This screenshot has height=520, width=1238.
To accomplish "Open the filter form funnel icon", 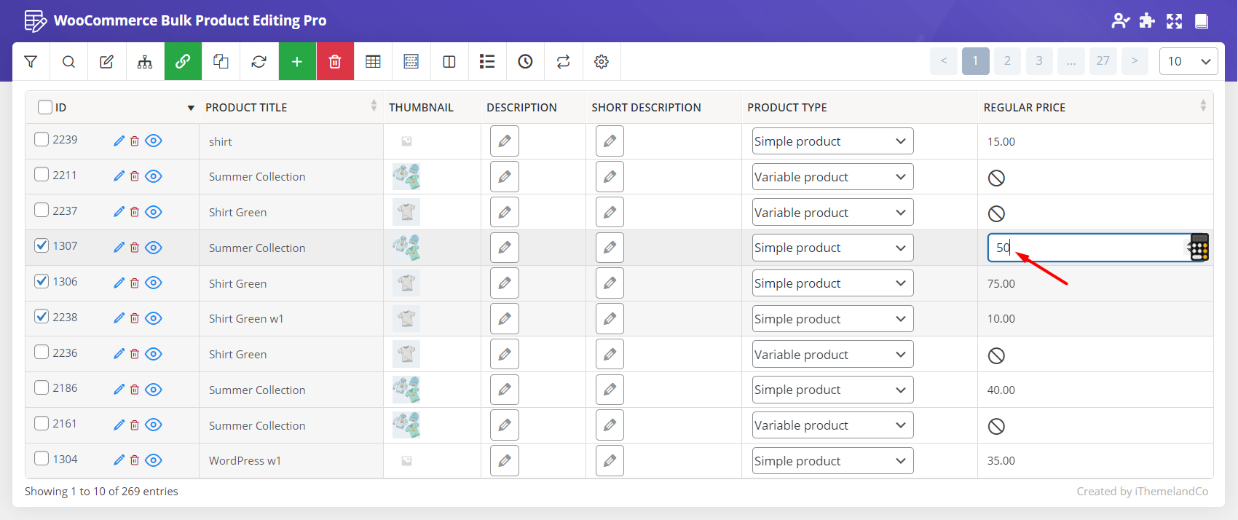I will 31,62.
